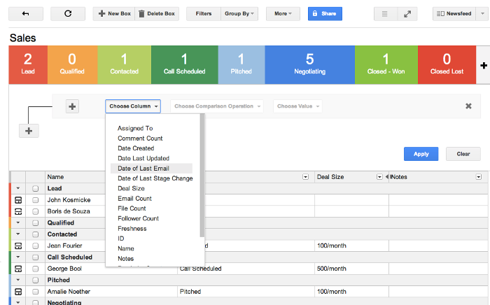Choose Email Count from the column list
Viewport: 490px width, 305px height.
(134, 198)
